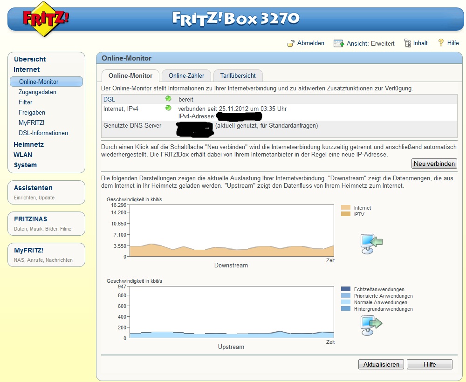The image size is (466, 382).
Task: Open Freigaben in the sidebar
Action: [32, 113]
